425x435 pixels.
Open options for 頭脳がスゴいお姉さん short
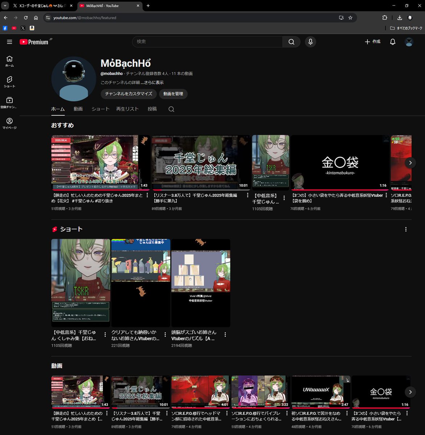pos(225,335)
